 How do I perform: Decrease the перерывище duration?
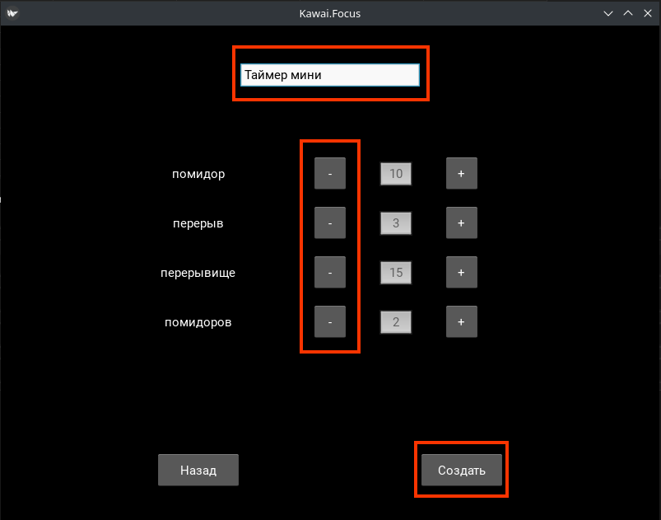click(330, 273)
